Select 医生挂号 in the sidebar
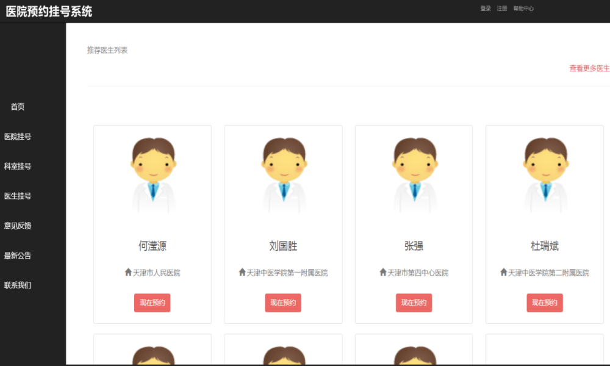610x366 pixels. [18, 196]
